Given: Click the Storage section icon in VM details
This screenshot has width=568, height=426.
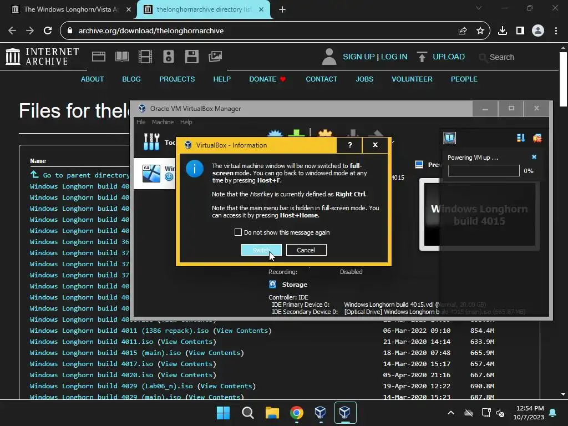Looking at the screenshot, I should 273,285.
